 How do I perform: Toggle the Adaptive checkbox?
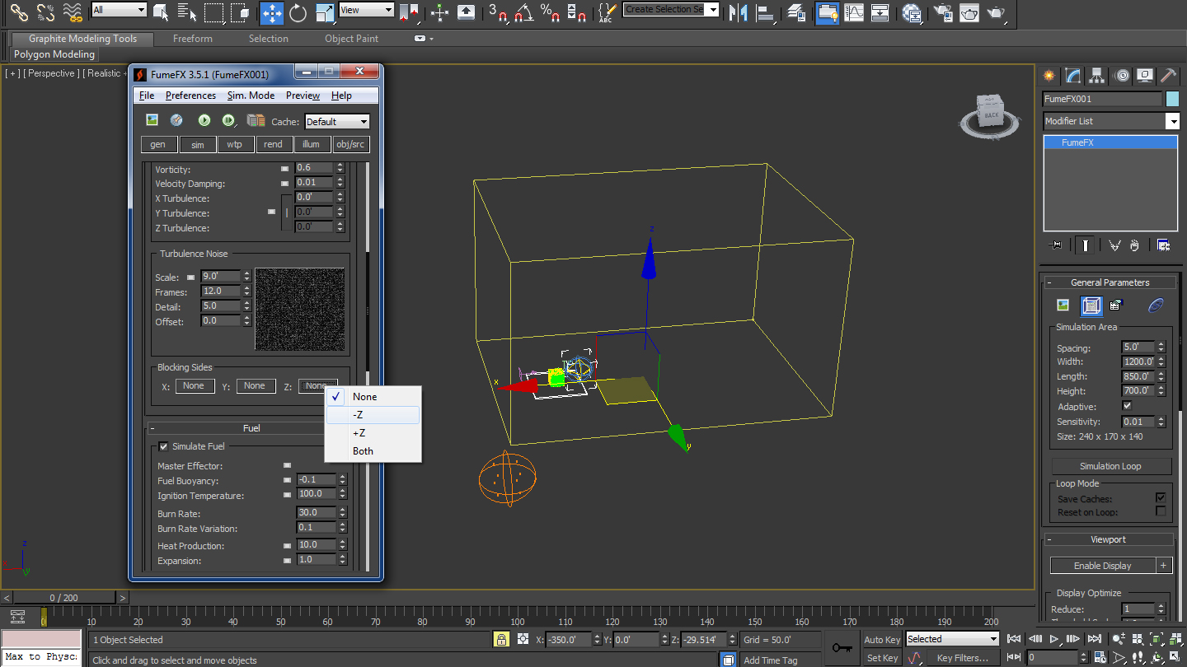pos(1127,406)
